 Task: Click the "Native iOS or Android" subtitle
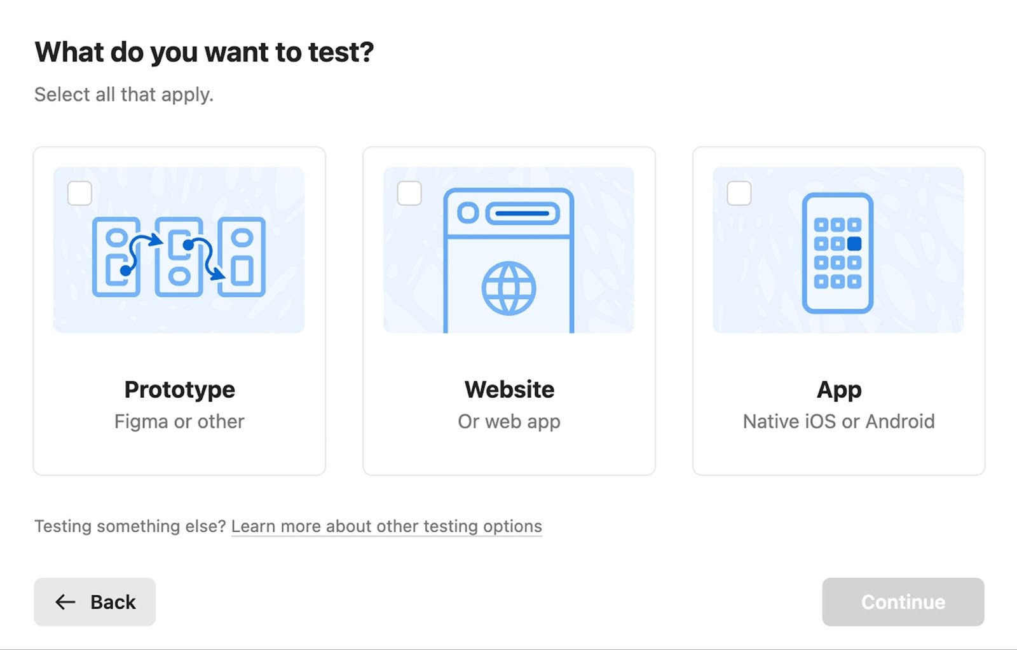tap(839, 421)
